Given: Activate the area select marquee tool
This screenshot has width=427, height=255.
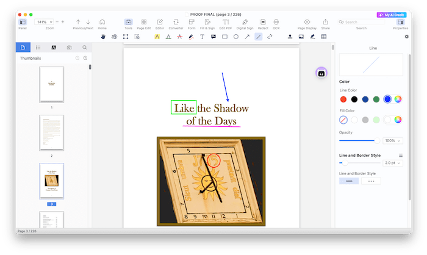Looking at the screenshot, I should (126, 37).
